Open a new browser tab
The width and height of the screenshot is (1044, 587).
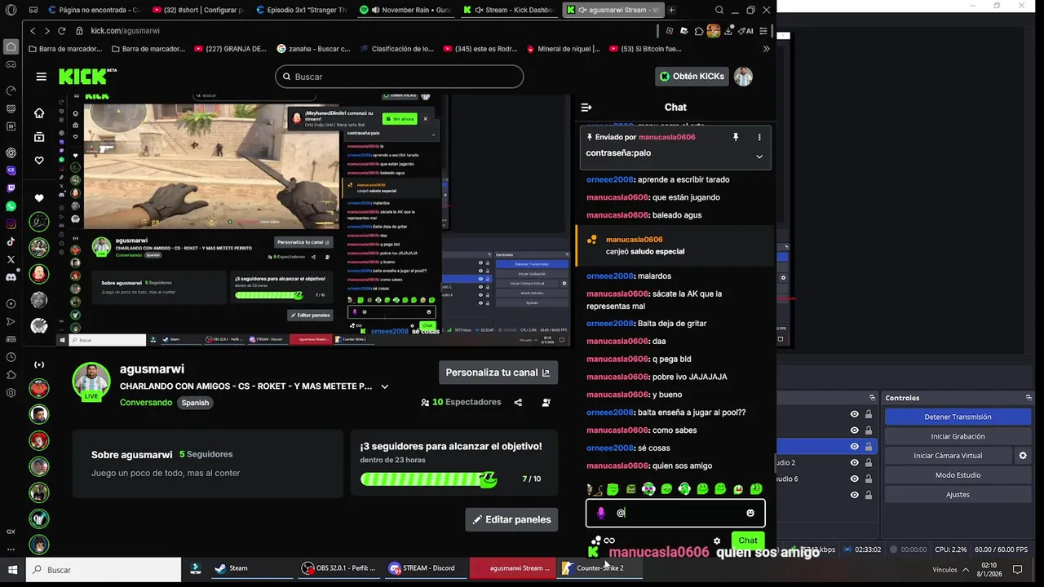pyautogui.click(x=671, y=10)
